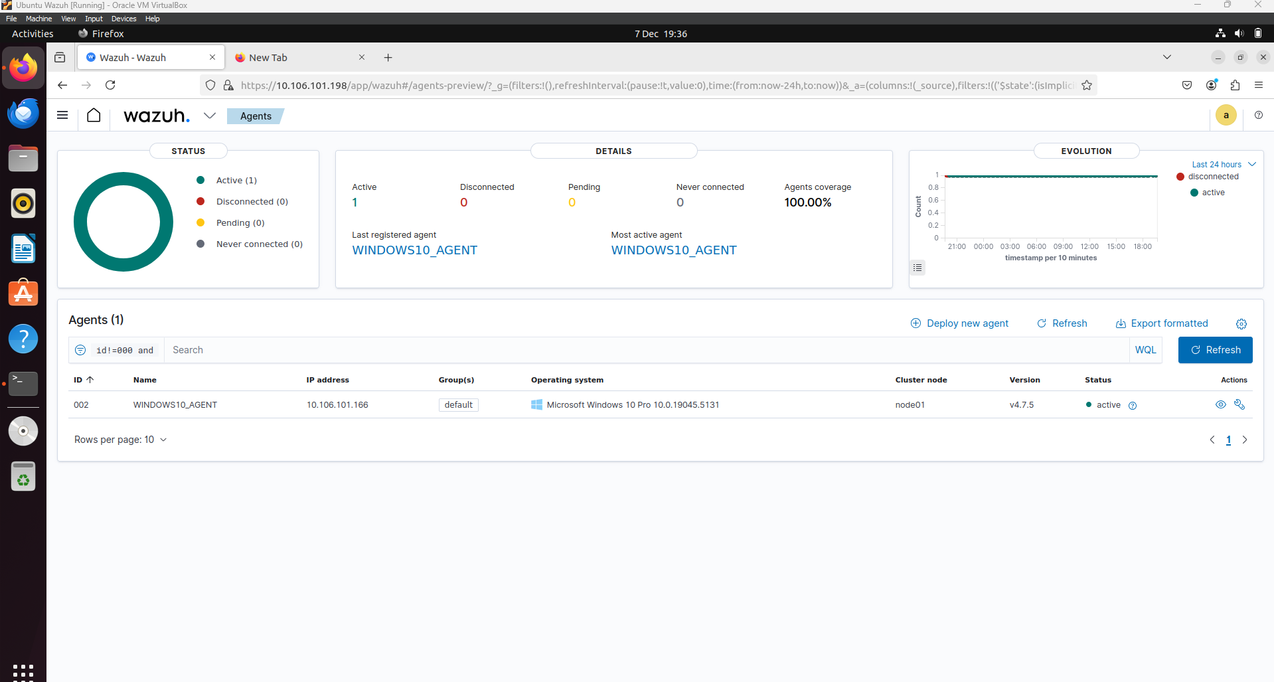
Task: Toggle WQL mode in the search bar
Action: pos(1146,350)
